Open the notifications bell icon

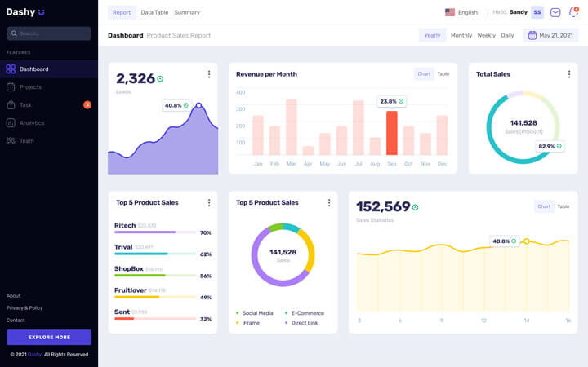point(573,12)
